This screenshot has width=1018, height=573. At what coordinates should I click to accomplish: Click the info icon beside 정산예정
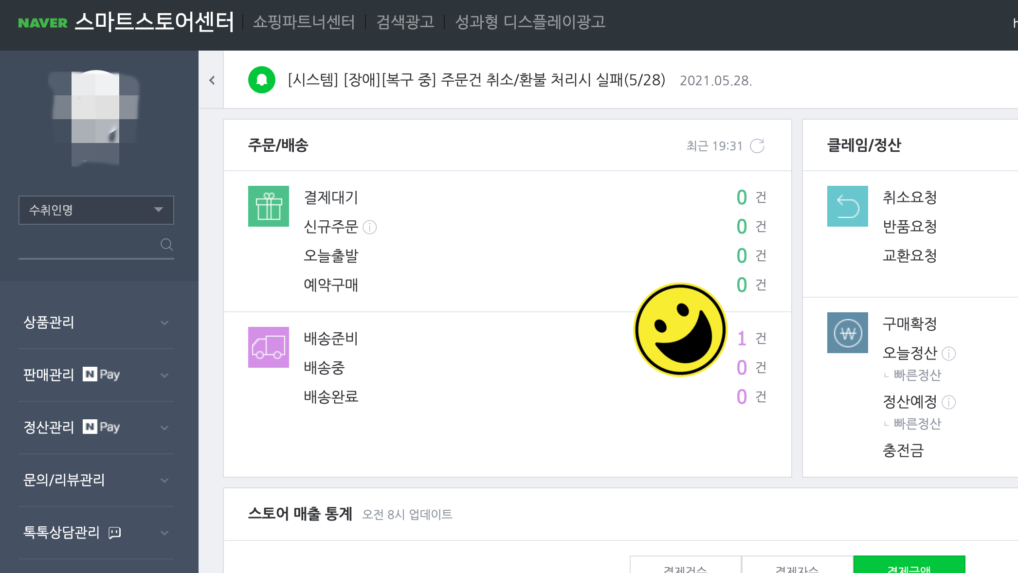(x=948, y=402)
